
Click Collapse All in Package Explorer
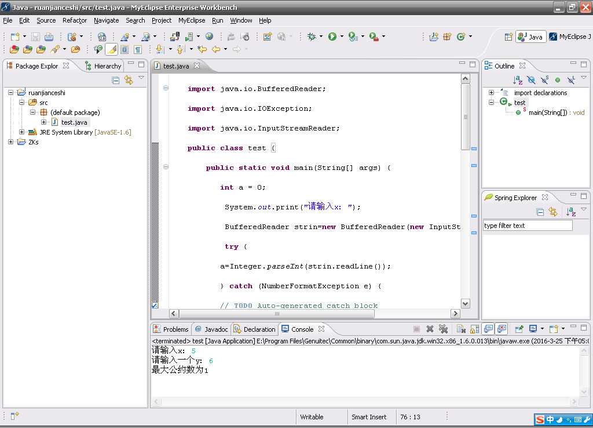116,80
